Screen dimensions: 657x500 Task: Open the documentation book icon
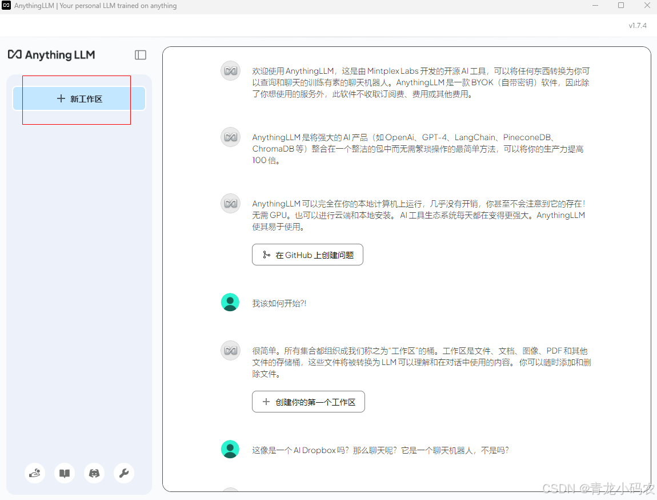point(65,473)
